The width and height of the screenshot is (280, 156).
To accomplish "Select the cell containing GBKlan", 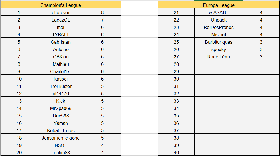I will (x=61, y=57).
